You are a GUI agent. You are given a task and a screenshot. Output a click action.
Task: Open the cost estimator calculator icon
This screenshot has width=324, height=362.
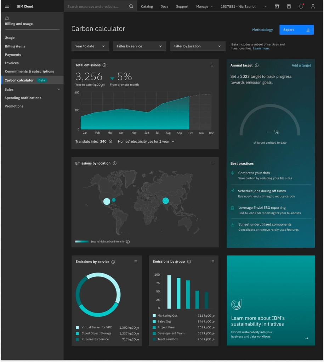289,6
